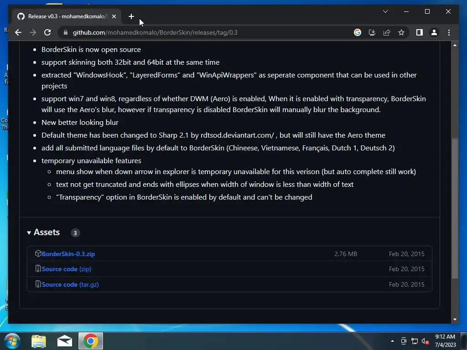467x350 pixels.
Task: Share this page using the share icon
Action: coord(387,32)
